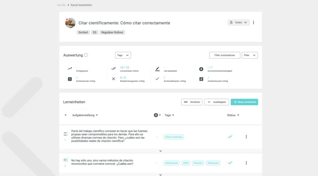The width and height of the screenshot is (318, 176).
Task: Open the Teilen share dropdown
Action: pos(238,23)
